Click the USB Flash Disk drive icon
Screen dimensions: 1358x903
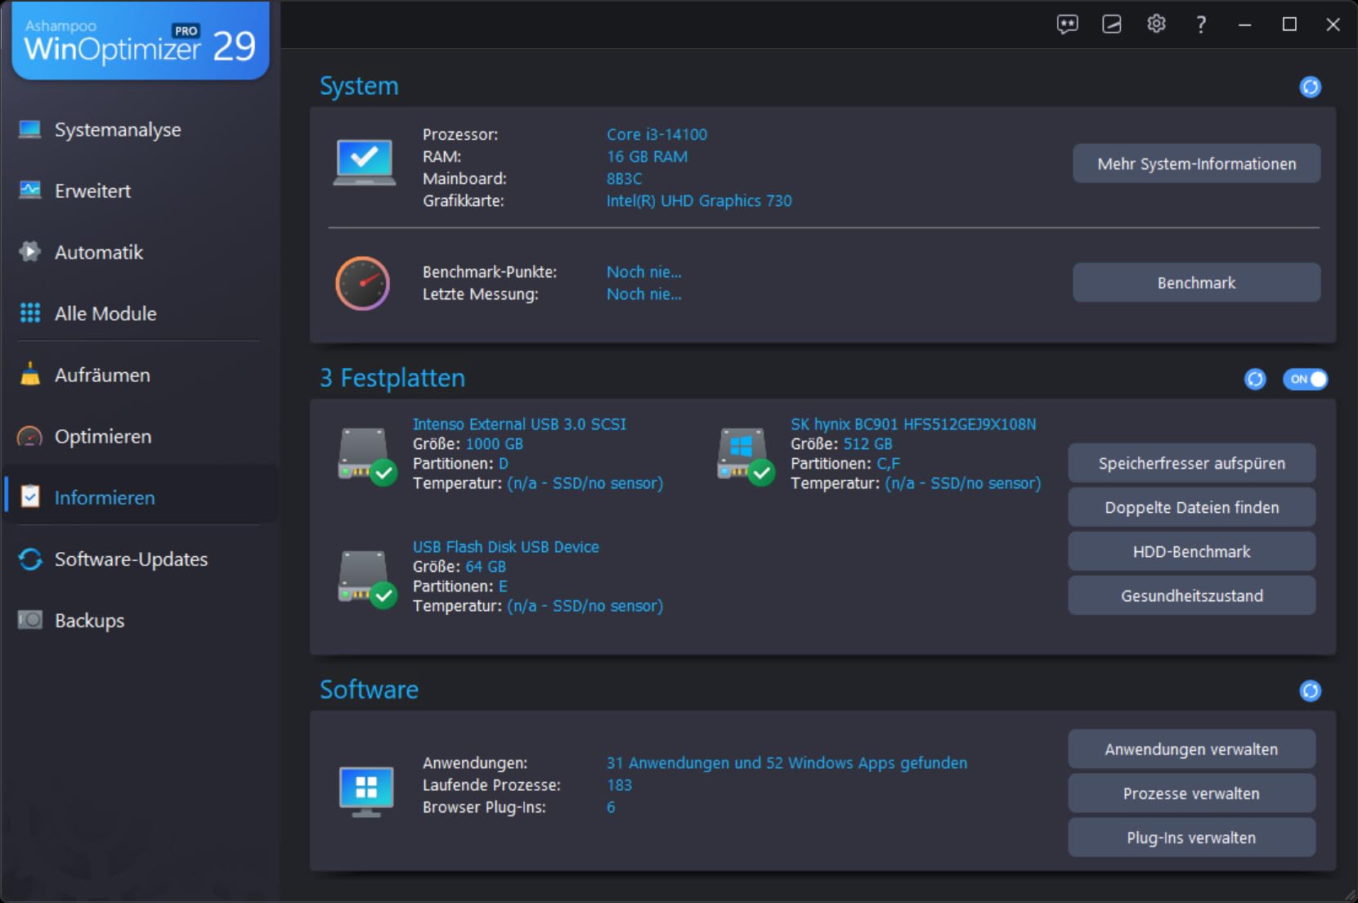coord(367,578)
